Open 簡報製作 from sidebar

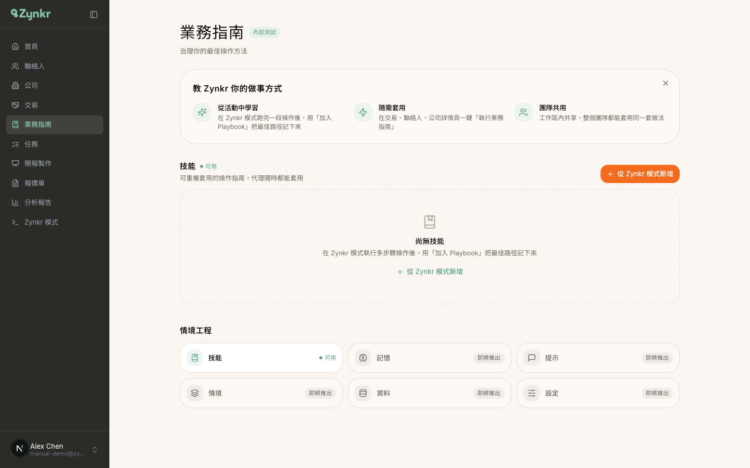[55, 163]
